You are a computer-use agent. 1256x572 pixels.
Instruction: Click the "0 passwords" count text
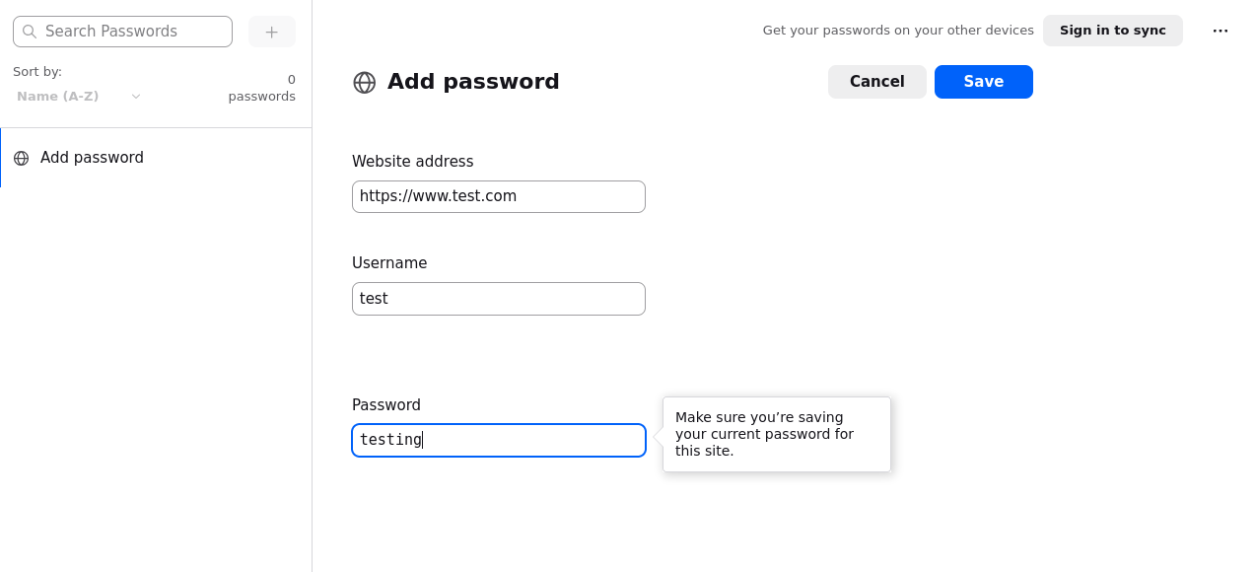point(262,88)
